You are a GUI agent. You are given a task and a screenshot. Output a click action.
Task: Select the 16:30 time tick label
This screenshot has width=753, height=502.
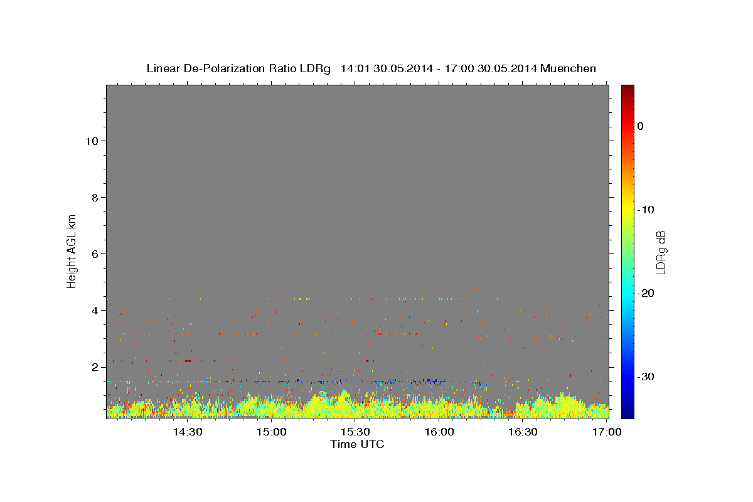(523, 432)
